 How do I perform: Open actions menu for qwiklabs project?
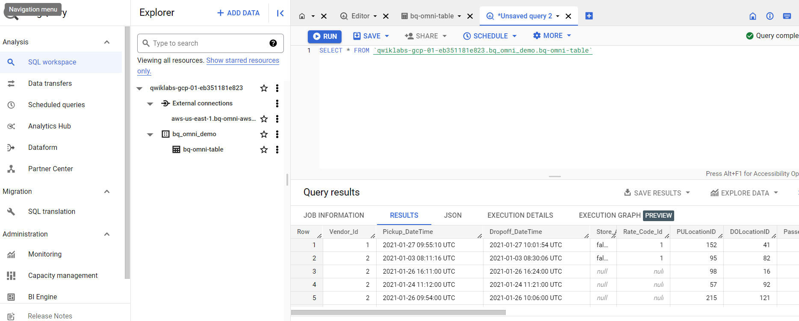[x=277, y=88]
